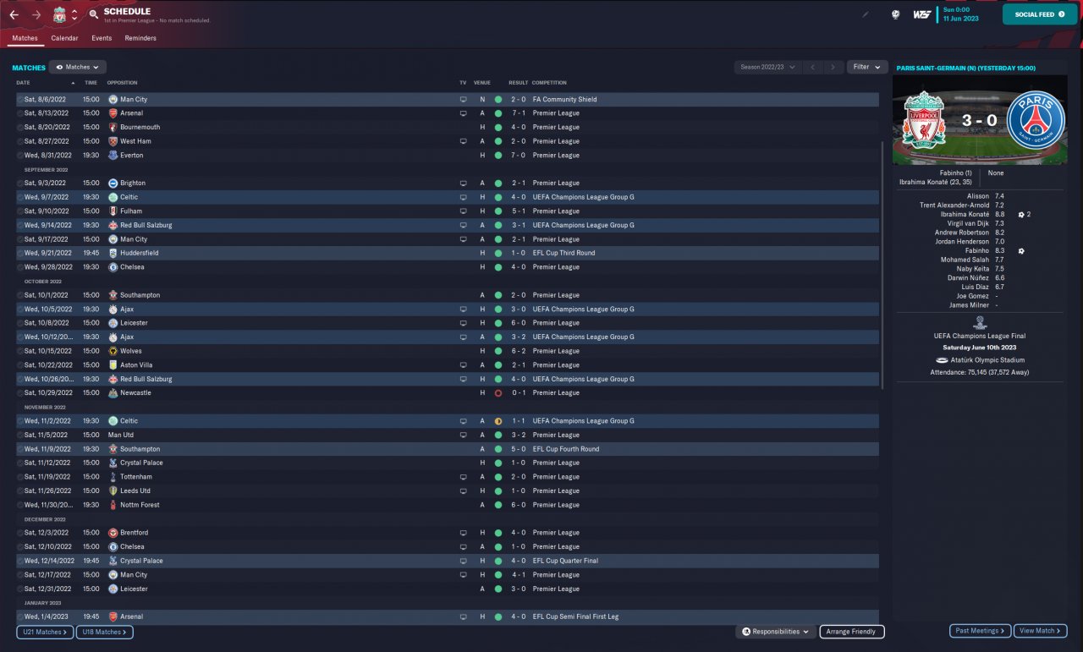Open the search magnifier icon
Screen dimensions: 1083x652
pyautogui.click(x=93, y=15)
